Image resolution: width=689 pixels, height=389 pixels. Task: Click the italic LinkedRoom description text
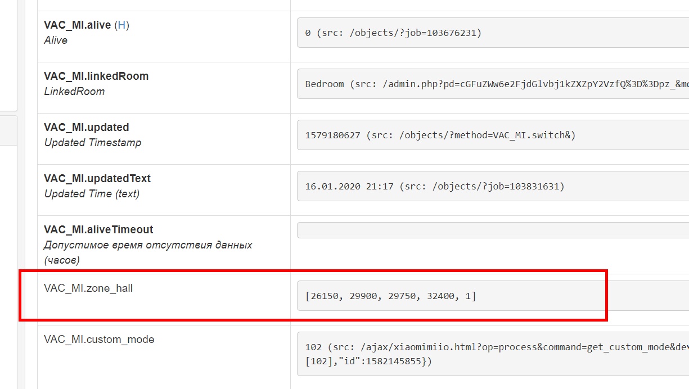74,92
